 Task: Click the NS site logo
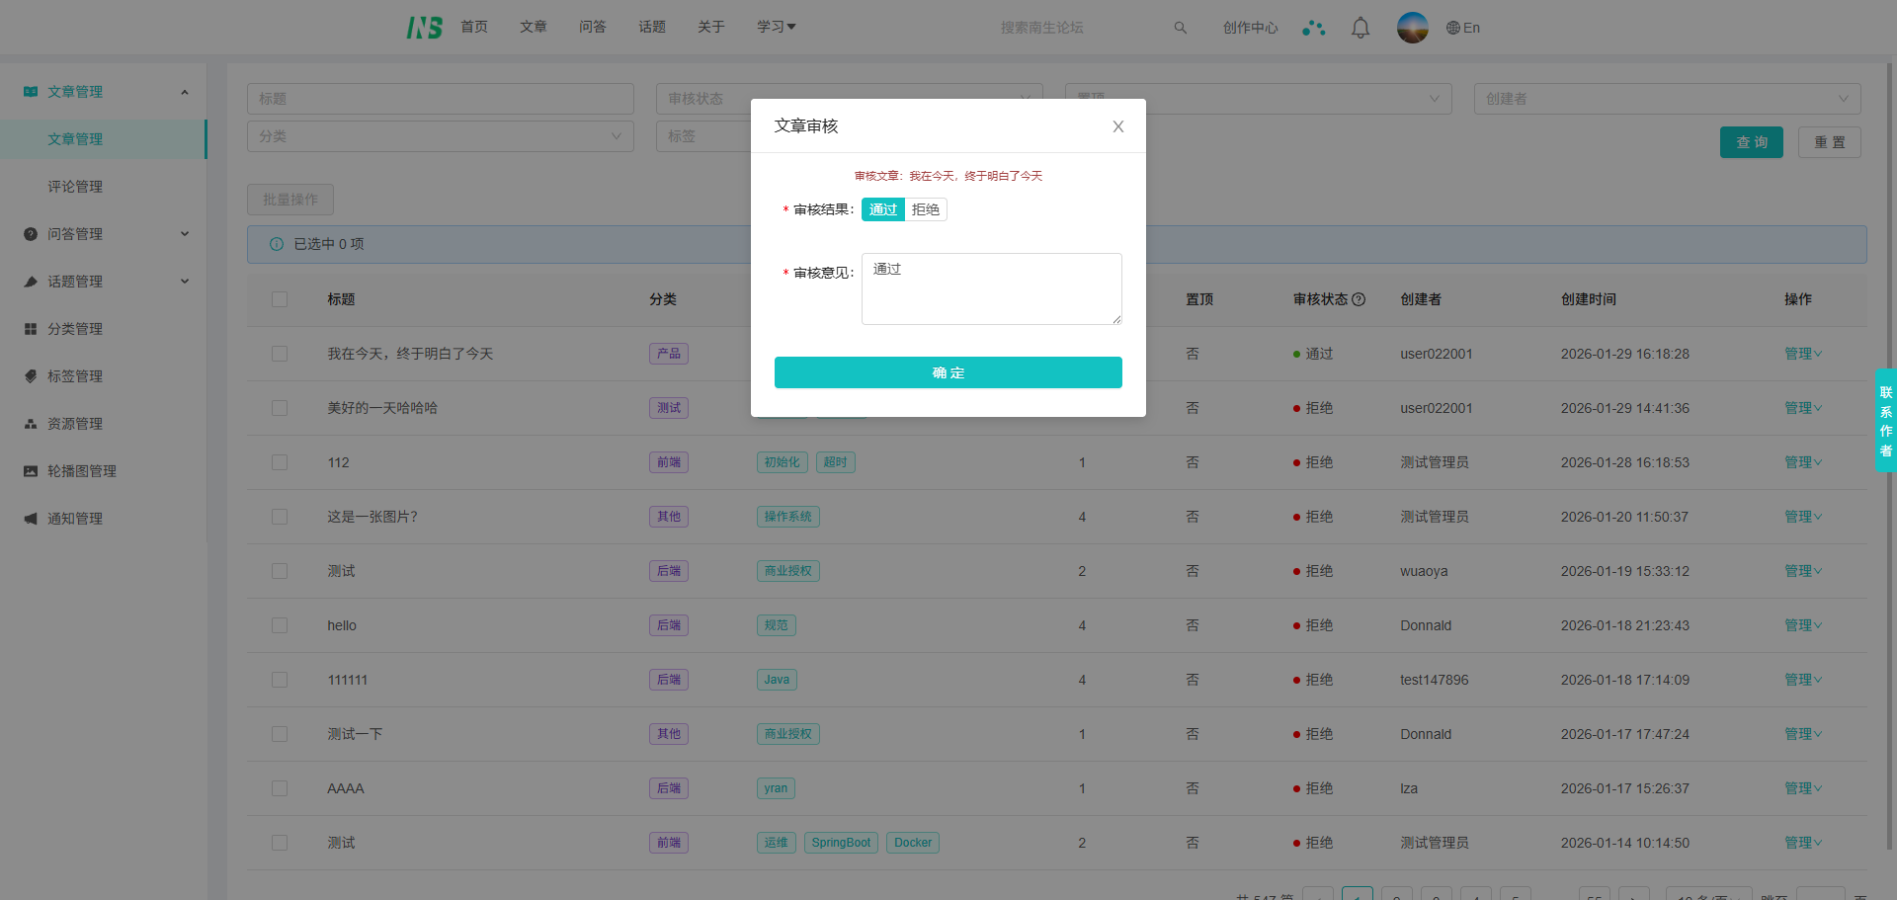[424, 28]
